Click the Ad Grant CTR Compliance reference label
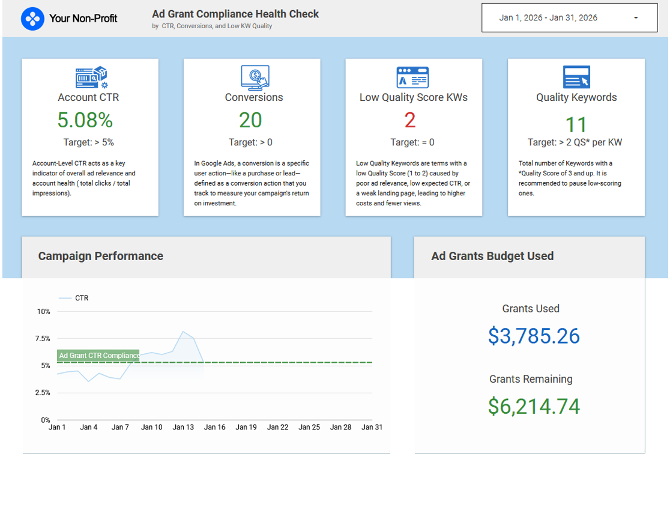 coord(98,356)
